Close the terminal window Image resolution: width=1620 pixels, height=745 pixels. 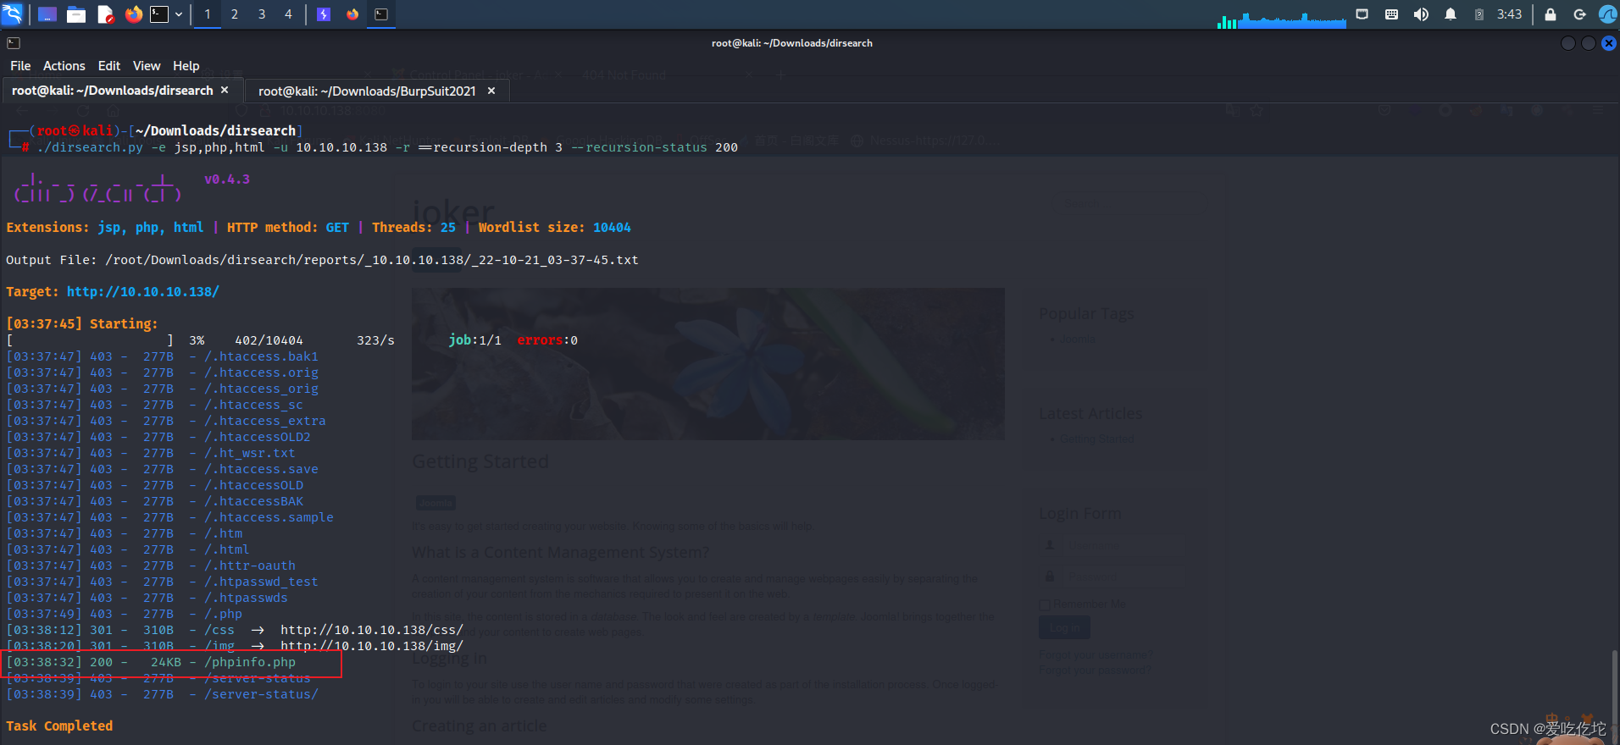coord(1609,43)
